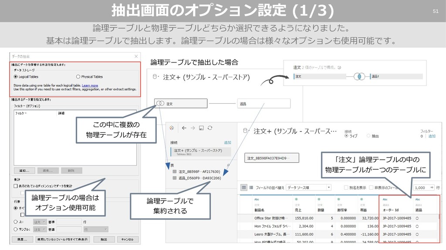Click Abc type icon above 製品名 column
The height and width of the screenshot is (250, 446).
coord(257,199)
